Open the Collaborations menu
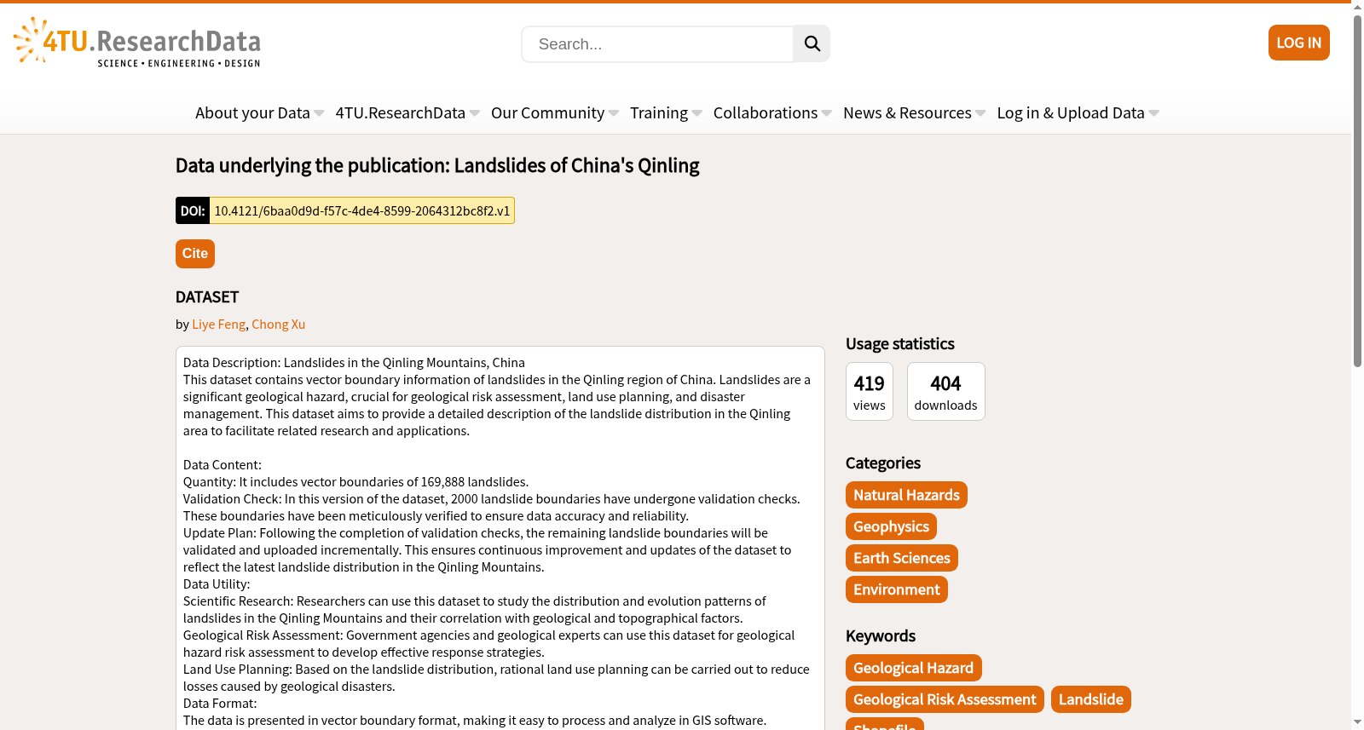 765,112
